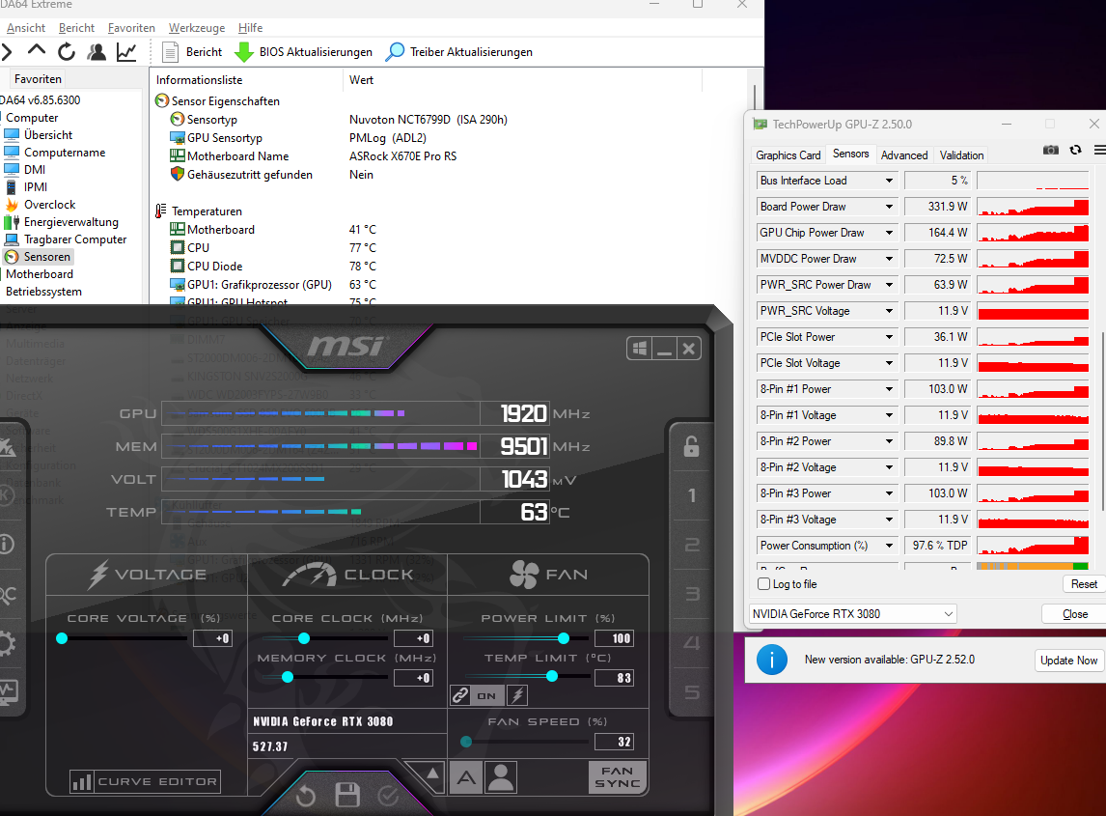
Task: Click the Afterburner reset settings icon
Action: click(x=305, y=797)
